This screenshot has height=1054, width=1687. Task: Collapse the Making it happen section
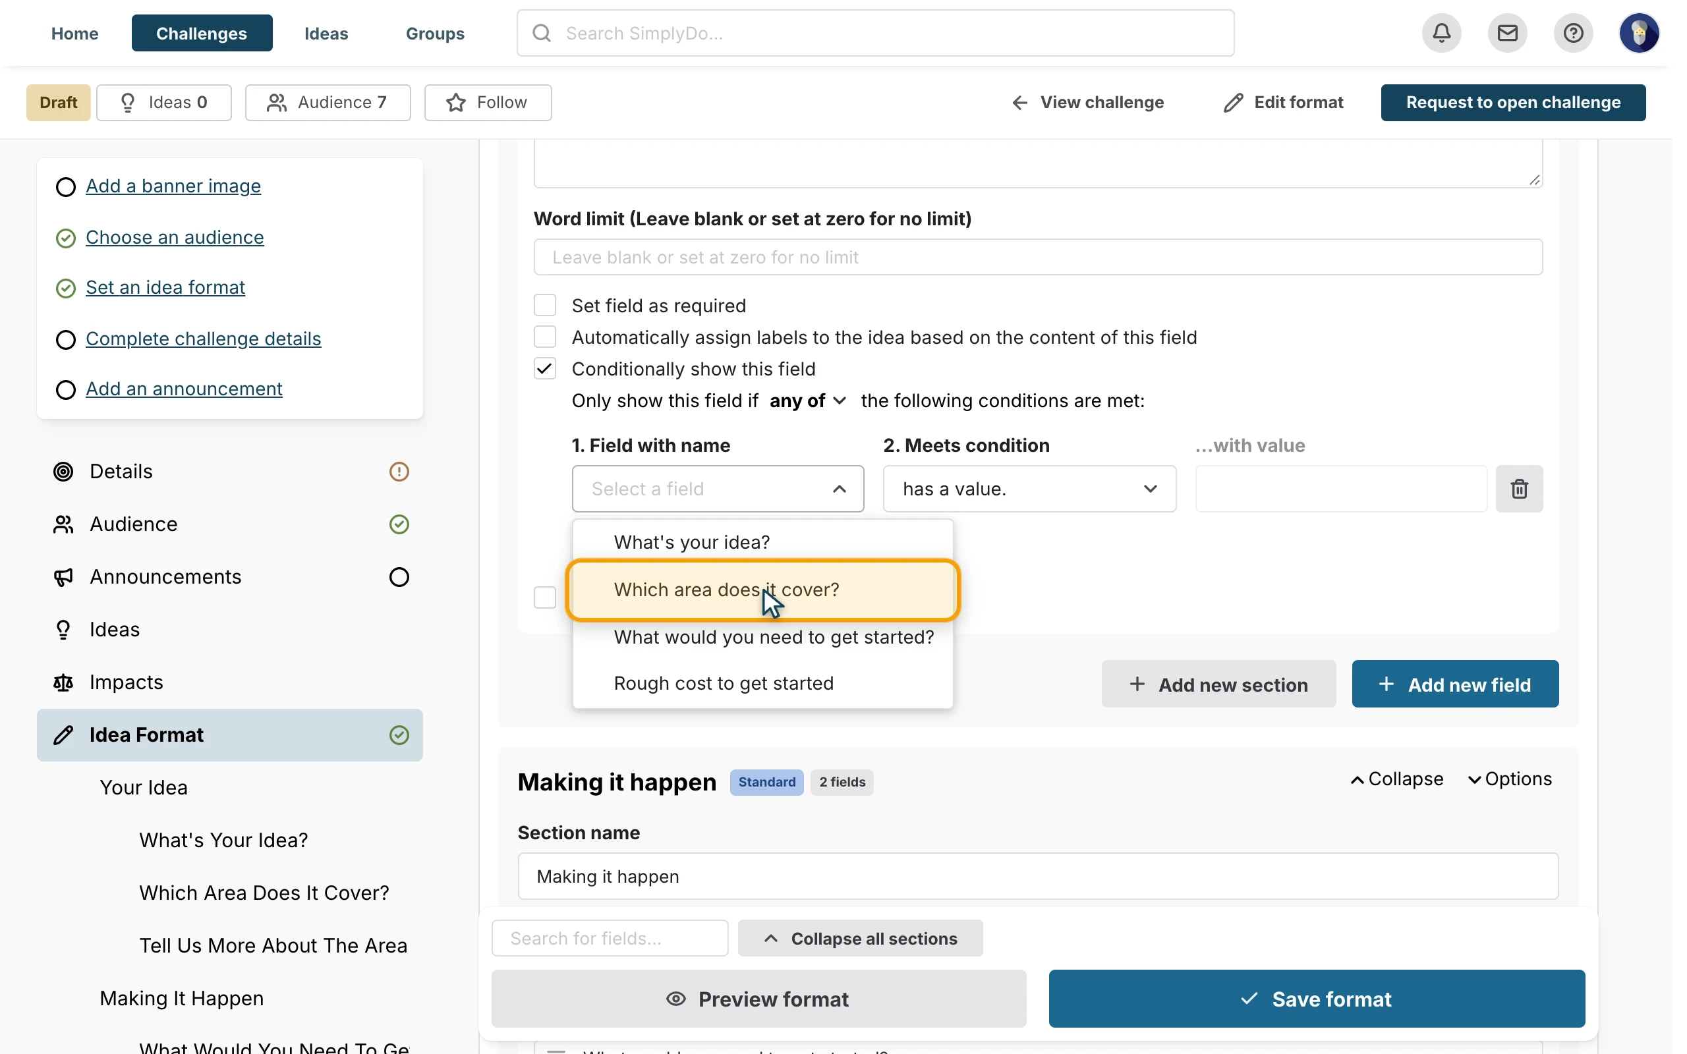point(1396,779)
